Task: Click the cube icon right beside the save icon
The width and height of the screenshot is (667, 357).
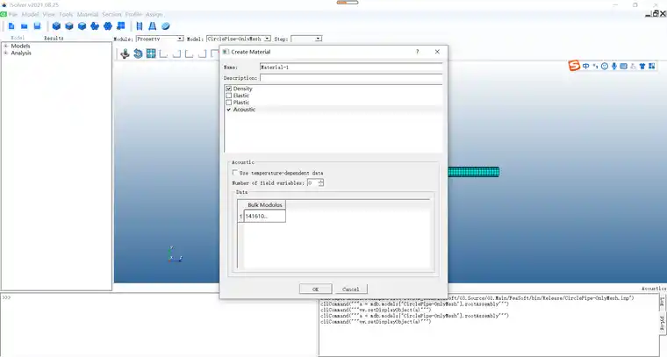Action: 56,26
